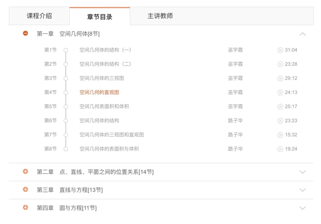Click play icon next to 15:32
321x224 pixels.
tap(280, 135)
